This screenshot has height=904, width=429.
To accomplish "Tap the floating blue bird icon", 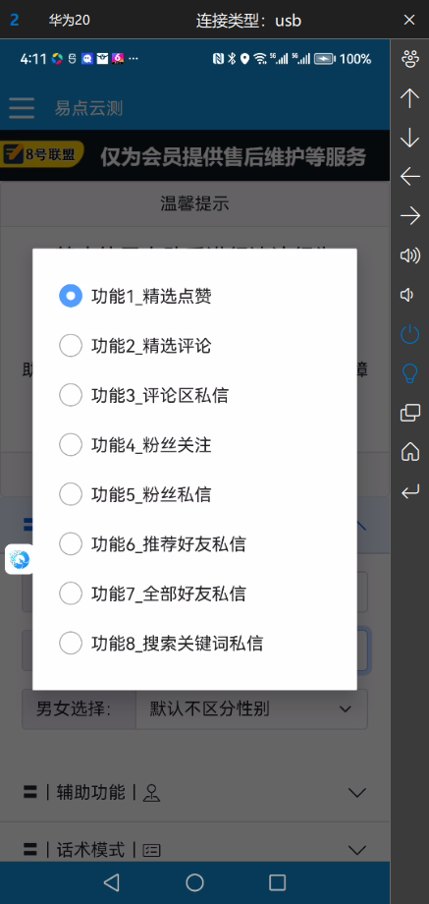I will [x=20, y=559].
